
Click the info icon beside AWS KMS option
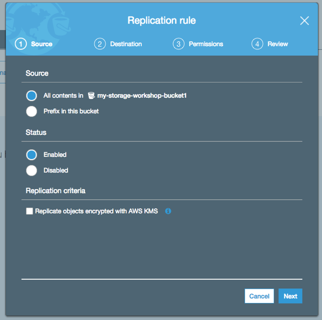coord(168,211)
